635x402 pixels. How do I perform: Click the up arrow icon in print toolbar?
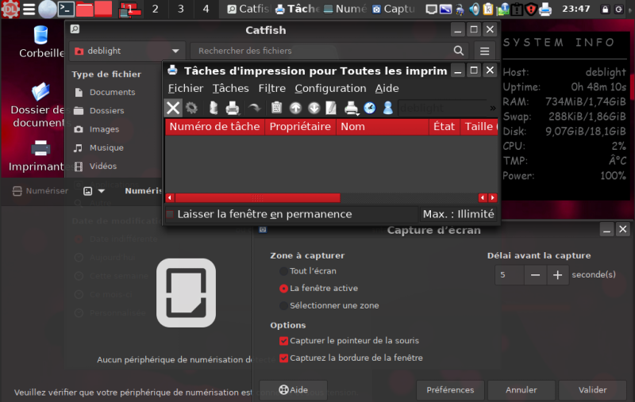(x=295, y=108)
